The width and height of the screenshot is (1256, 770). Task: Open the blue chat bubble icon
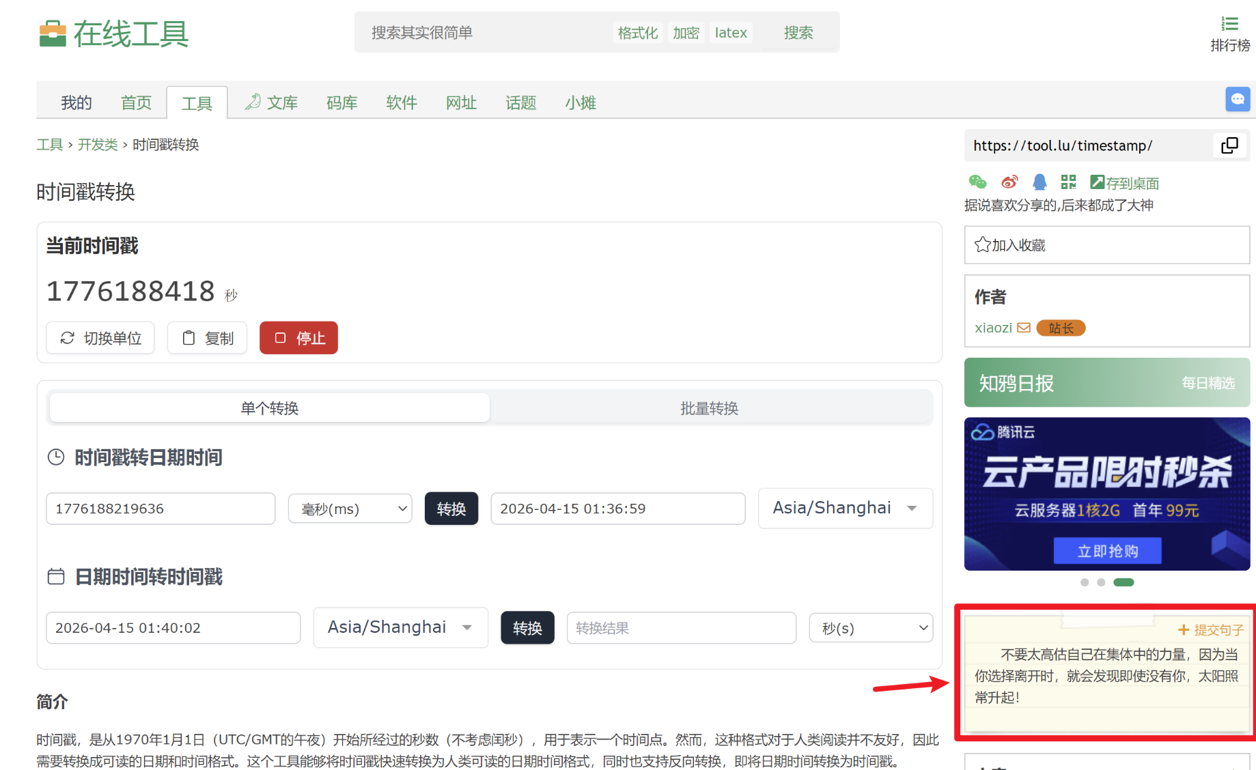click(1237, 99)
